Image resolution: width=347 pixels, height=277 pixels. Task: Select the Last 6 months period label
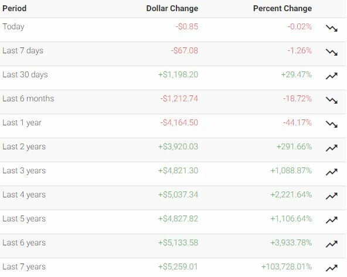click(x=28, y=98)
